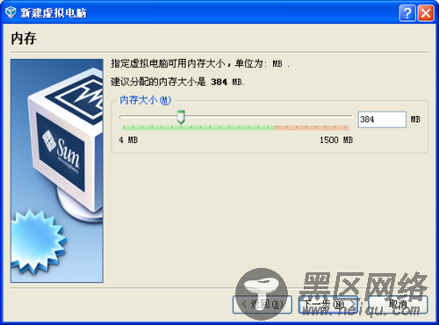Image resolution: width=439 pixels, height=325 pixels.
Task: Click the 1500 MB maximum label
Action: [336, 140]
